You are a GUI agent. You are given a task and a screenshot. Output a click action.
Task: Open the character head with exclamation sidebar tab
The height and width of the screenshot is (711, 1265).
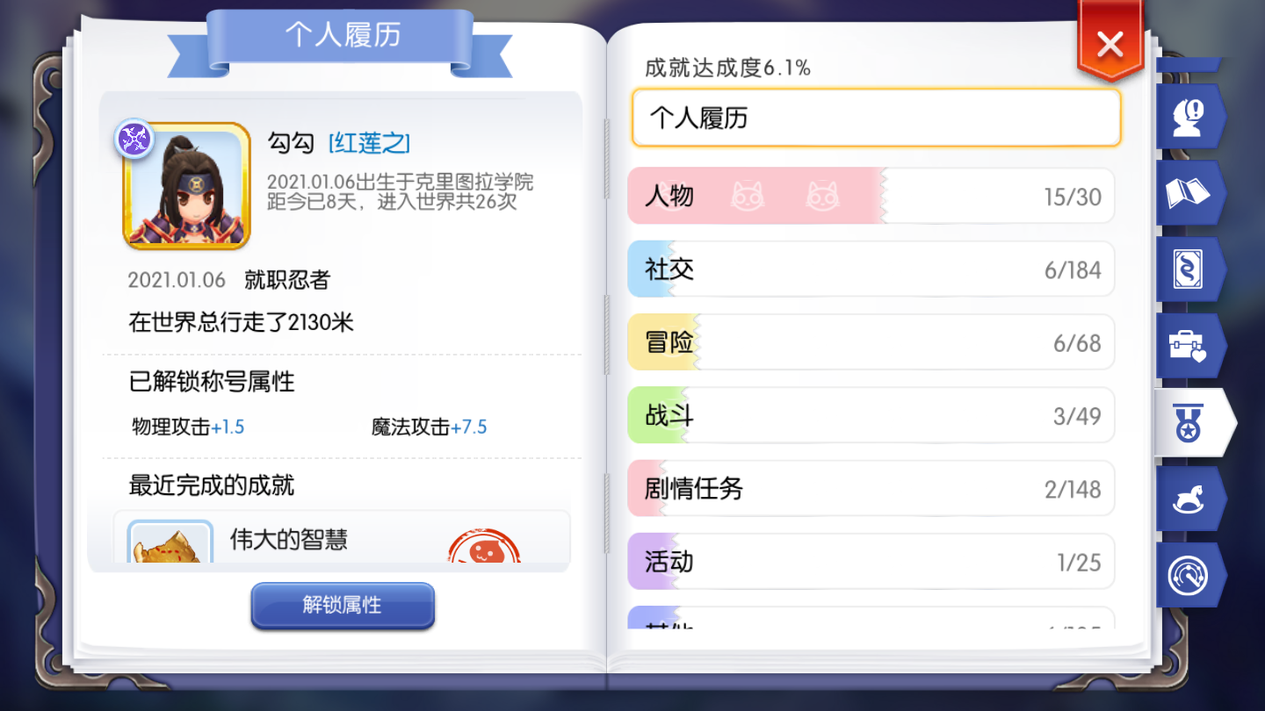pyautogui.click(x=1190, y=116)
